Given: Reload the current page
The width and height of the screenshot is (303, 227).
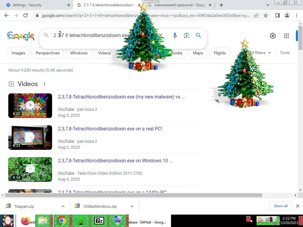Looking at the screenshot, I should (25, 15).
